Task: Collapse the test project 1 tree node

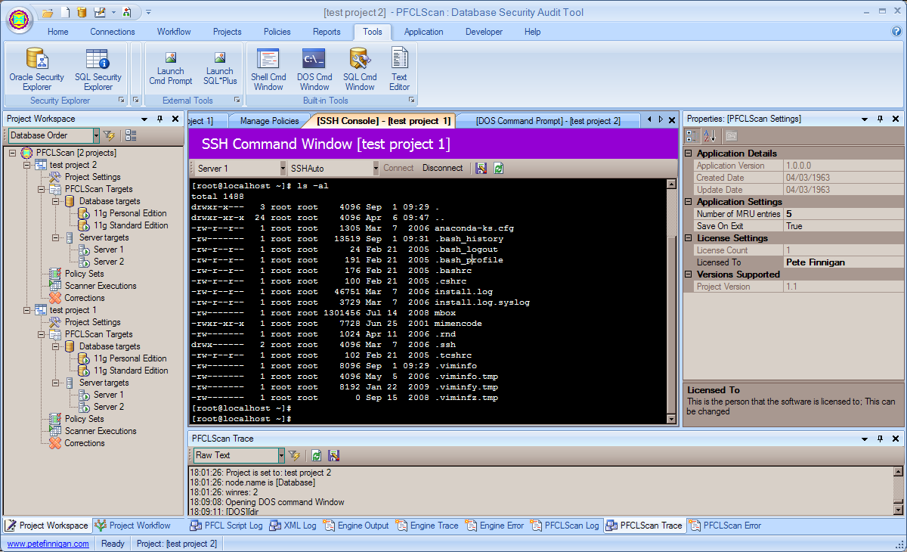Action: tap(28, 310)
